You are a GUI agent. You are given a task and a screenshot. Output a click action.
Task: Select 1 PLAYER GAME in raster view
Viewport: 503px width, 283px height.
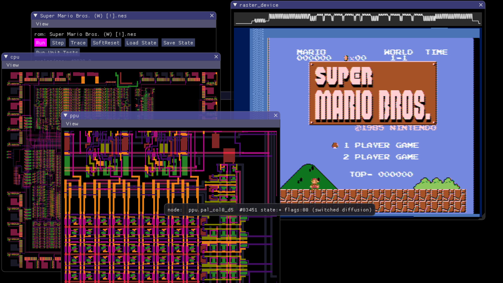click(381, 145)
